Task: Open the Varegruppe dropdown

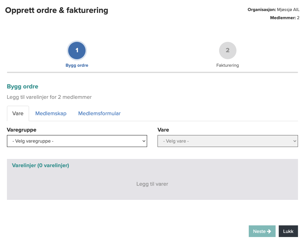Action: [77, 141]
